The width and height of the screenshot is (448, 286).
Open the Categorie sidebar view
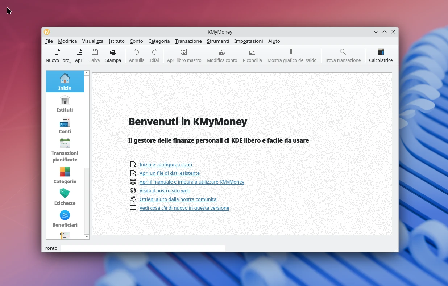coord(65,175)
